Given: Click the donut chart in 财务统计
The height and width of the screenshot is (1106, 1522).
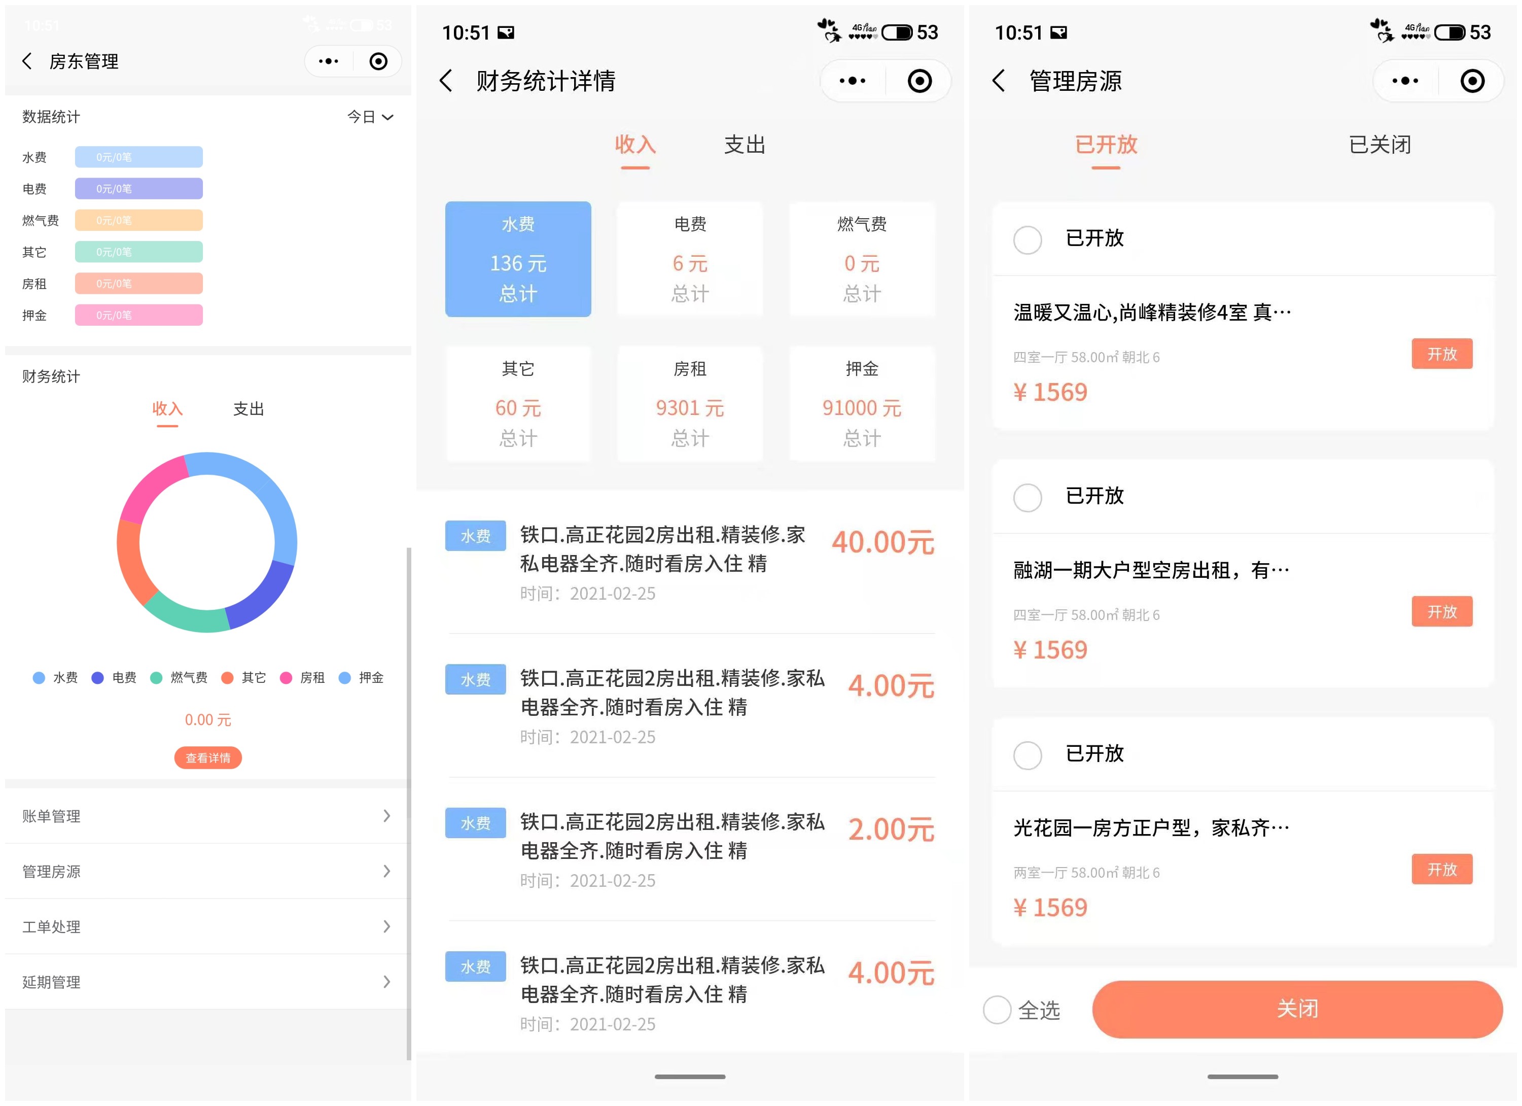Looking at the screenshot, I should point(207,542).
